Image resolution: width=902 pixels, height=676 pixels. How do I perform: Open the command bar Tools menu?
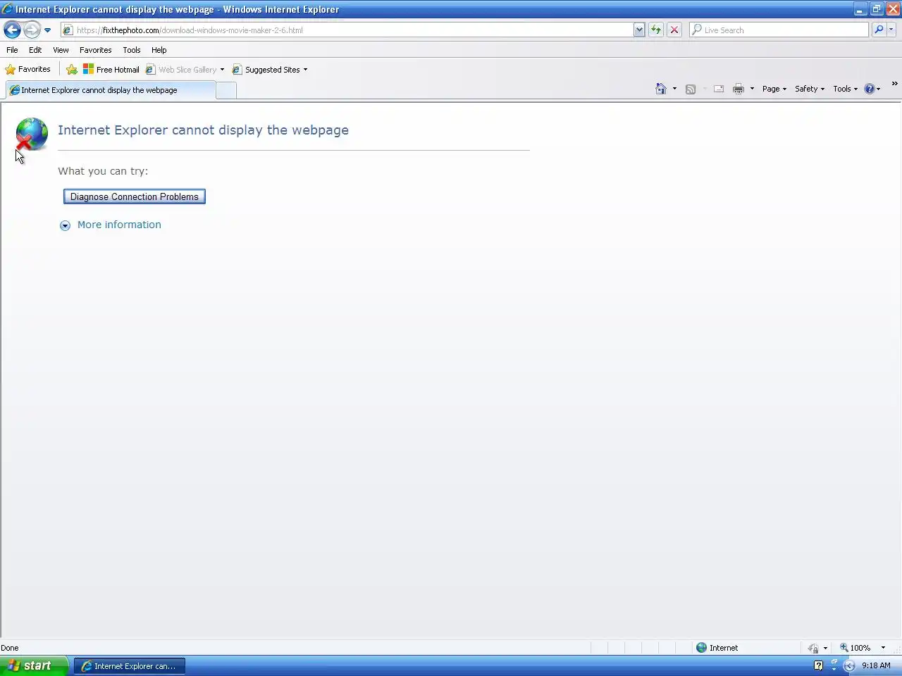[x=845, y=89]
